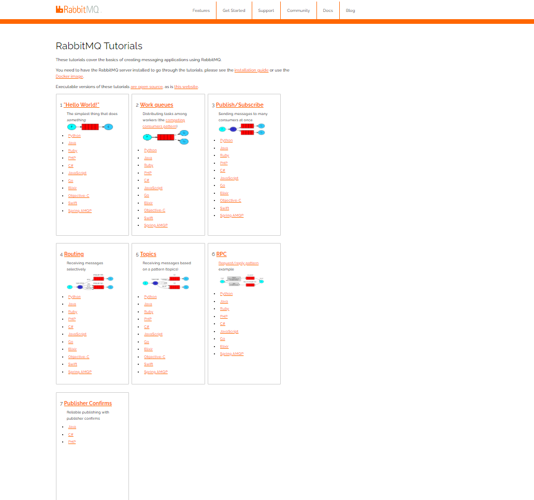Select JavaScript under Work queues

153,188
